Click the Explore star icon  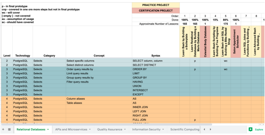point(250,129)
